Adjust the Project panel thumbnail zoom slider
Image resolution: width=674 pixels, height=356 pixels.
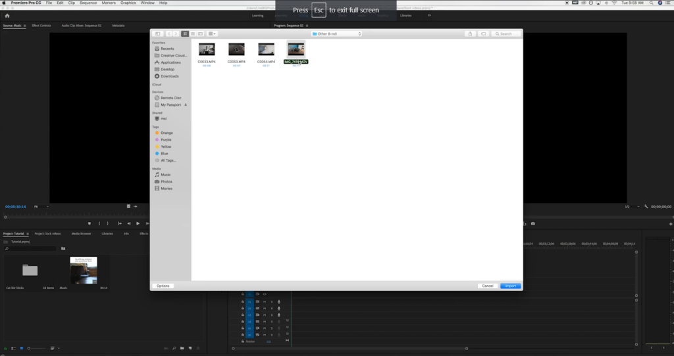(x=36, y=348)
